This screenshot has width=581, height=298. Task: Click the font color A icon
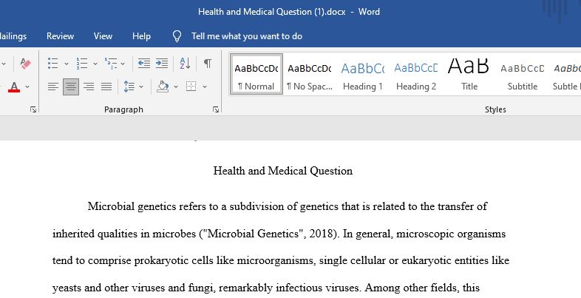(14, 87)
